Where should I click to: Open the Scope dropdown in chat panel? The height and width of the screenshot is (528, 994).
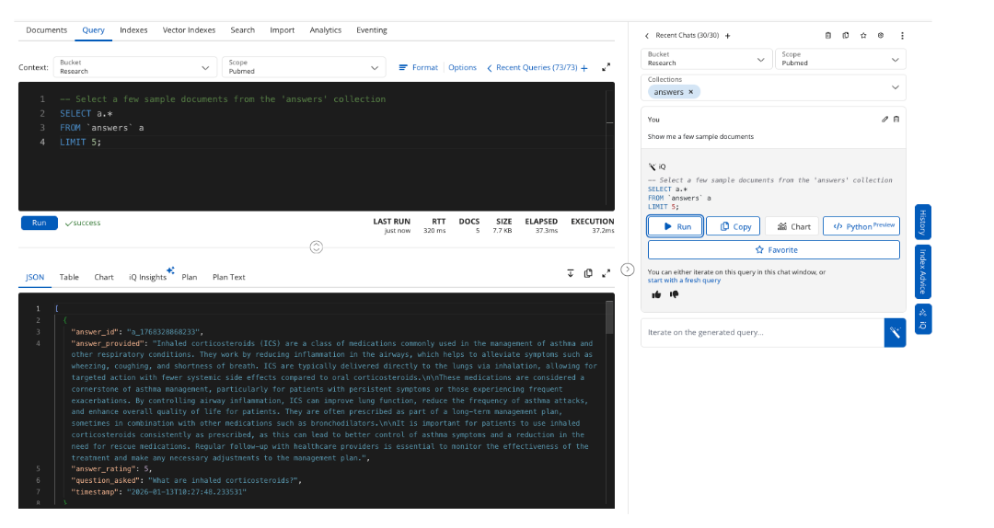pyautogui.click(x=839, y=59)
